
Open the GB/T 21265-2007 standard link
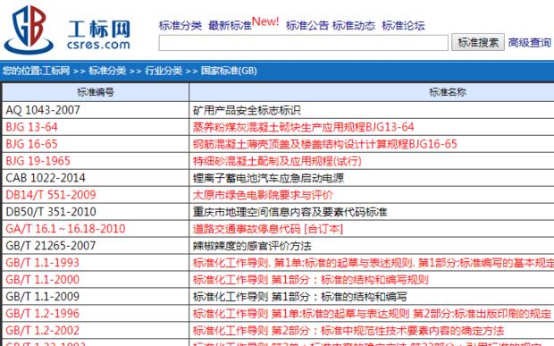point(51,246)
